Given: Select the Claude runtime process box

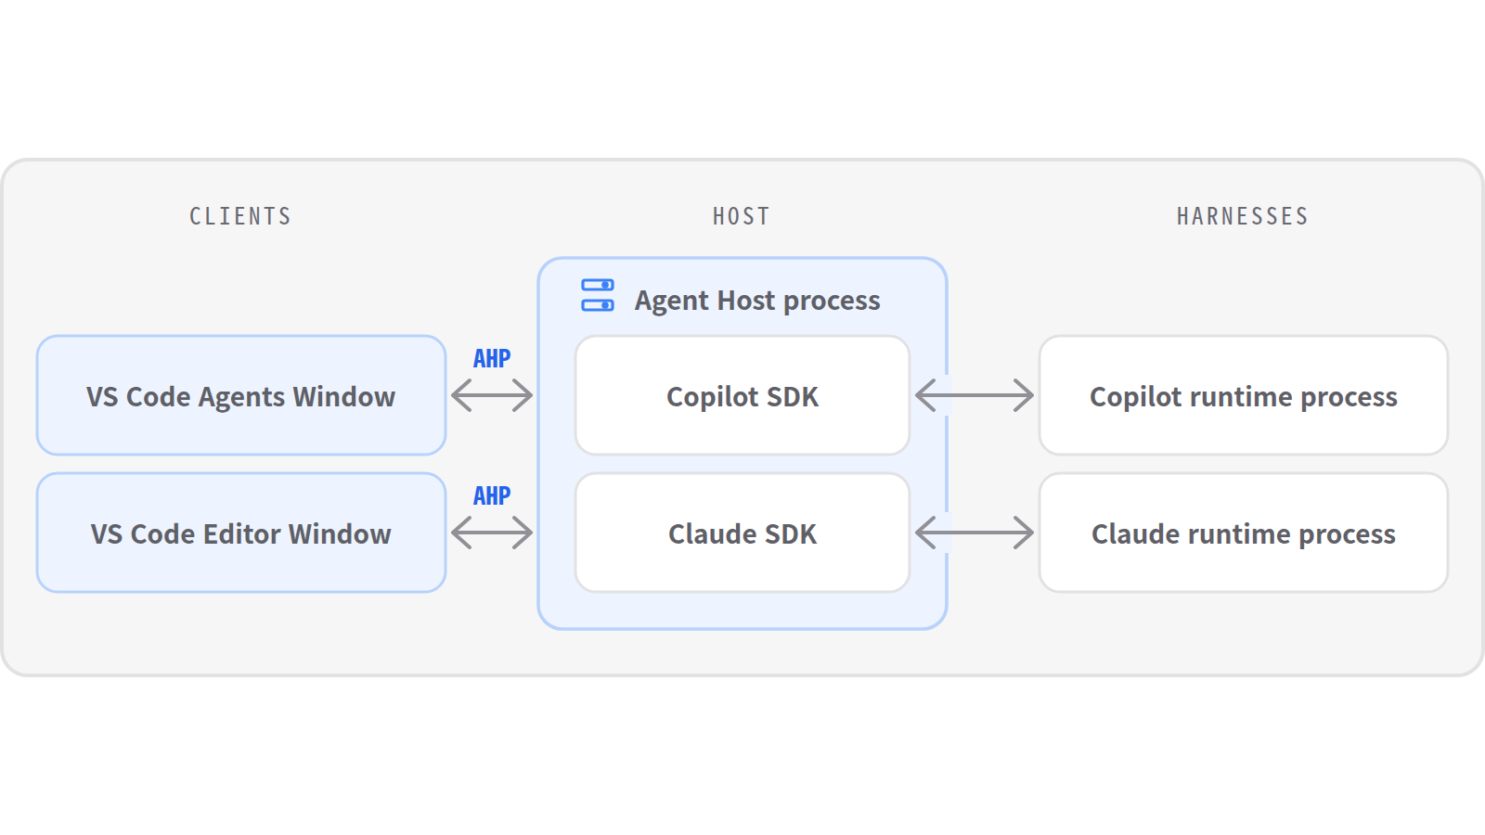Looking at the screenshot, I should pyautogui.click(x=1244, y=533).
